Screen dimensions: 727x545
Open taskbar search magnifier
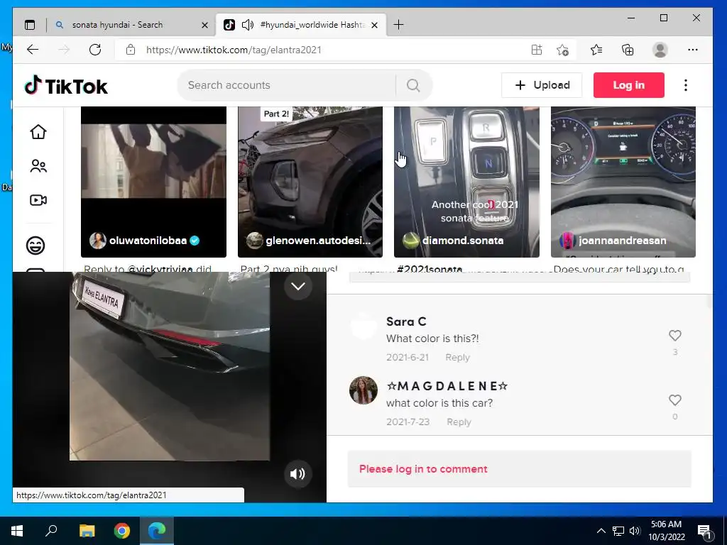coord(51,530)
